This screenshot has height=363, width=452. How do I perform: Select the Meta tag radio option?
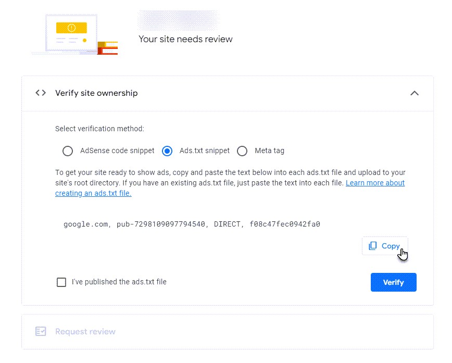tap(242, 151)
